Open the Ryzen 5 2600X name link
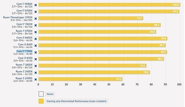Screen dimensions: 185x107 point(24,72)
